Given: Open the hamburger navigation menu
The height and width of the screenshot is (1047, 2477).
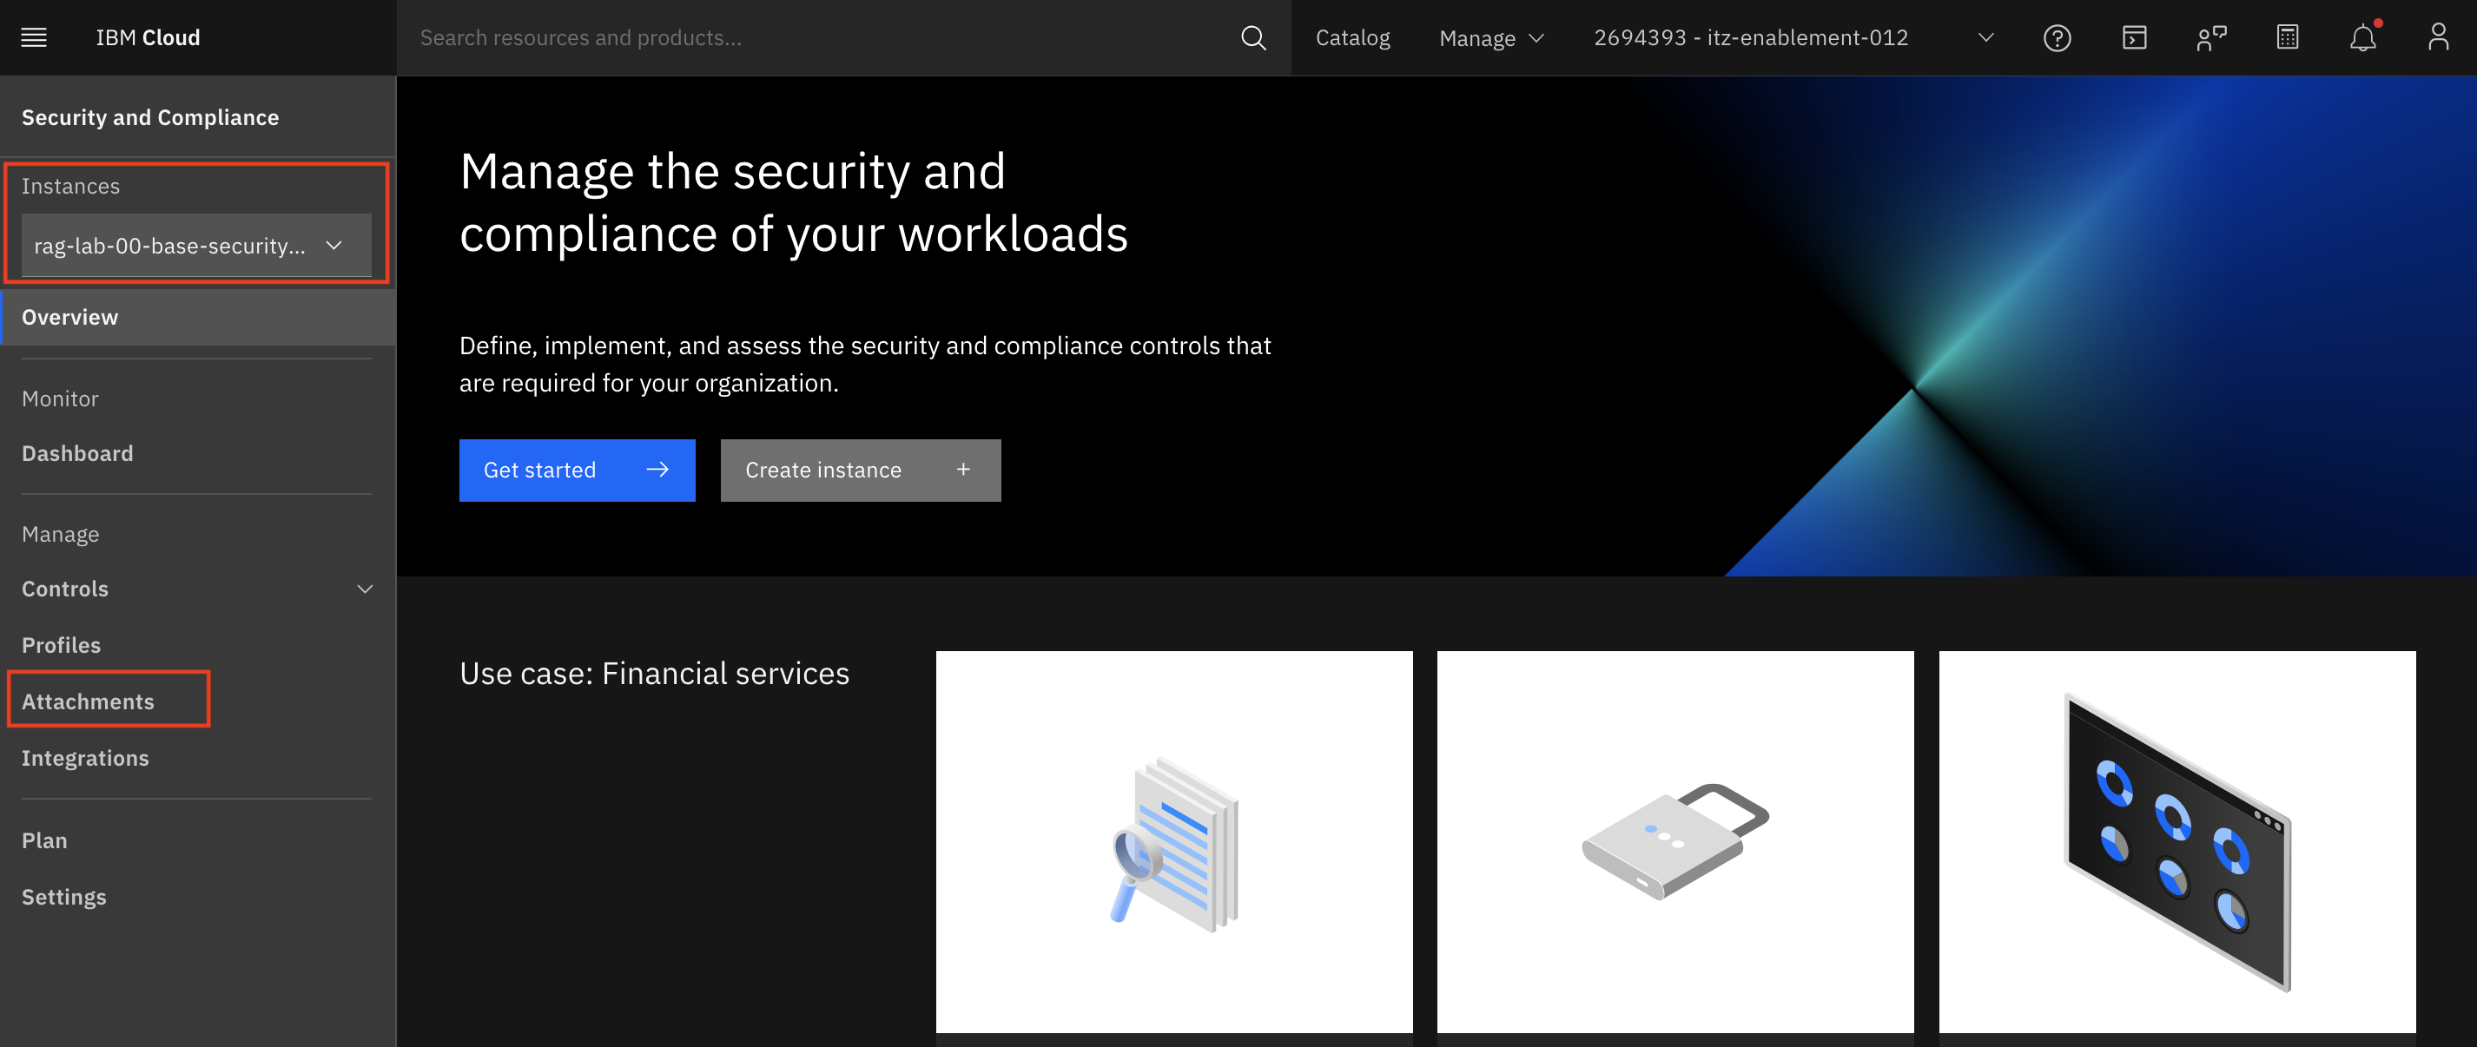Looking at the screenshot, I should point(34,37).
